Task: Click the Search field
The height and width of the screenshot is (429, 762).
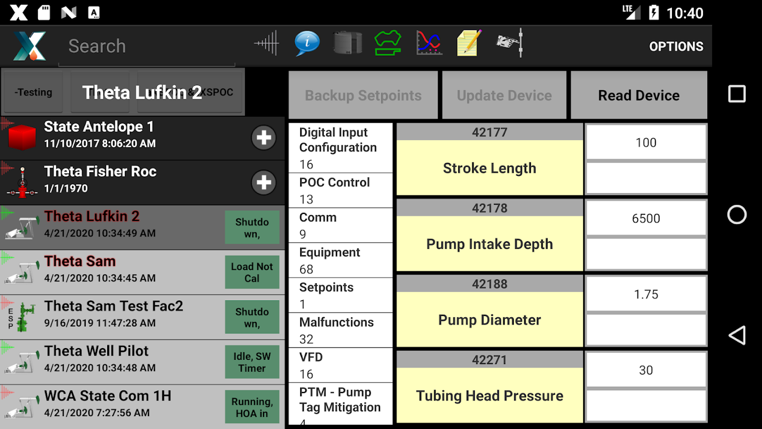Action: point(146,46)
